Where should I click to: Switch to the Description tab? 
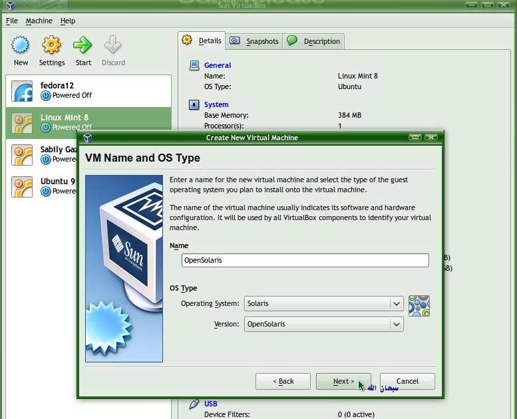tap(313, 41)
